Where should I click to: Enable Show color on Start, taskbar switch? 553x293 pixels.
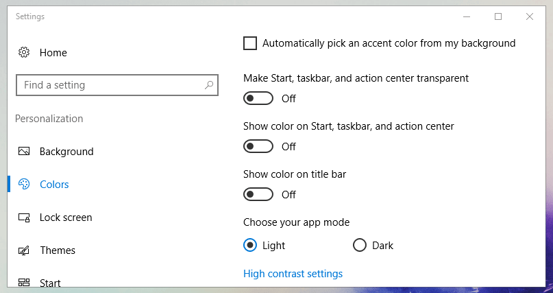(258, 147)
